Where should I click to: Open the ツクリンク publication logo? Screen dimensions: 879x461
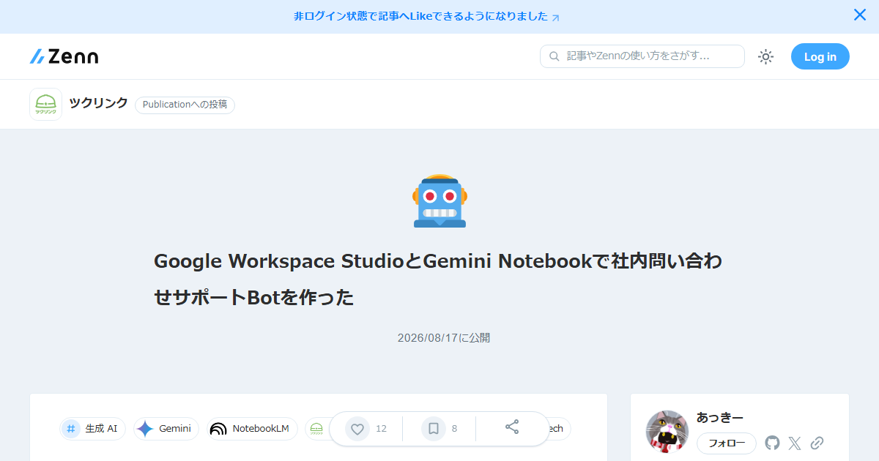(x=45, y=104)
